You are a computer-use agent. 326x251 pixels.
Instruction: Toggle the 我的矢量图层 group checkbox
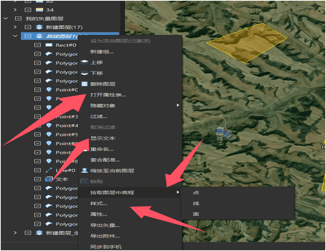[x=18, y=18]
